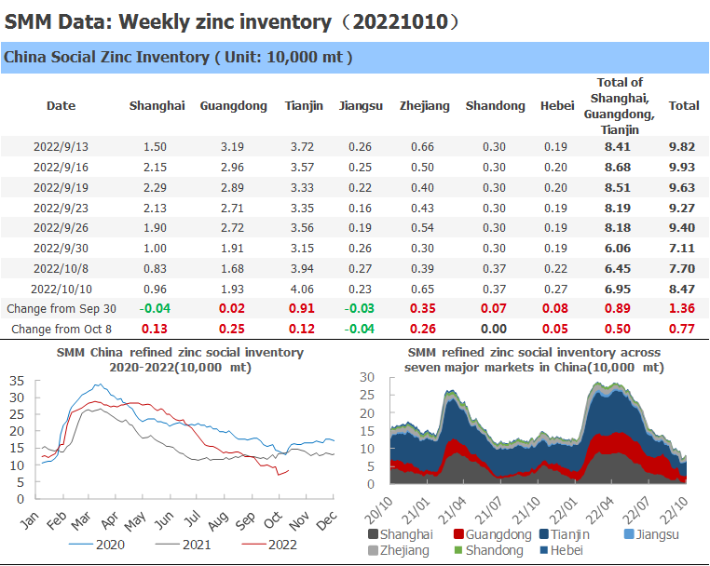710x566 pixels.
Task: Click total value 9.82
Action: tap(682, 147)
